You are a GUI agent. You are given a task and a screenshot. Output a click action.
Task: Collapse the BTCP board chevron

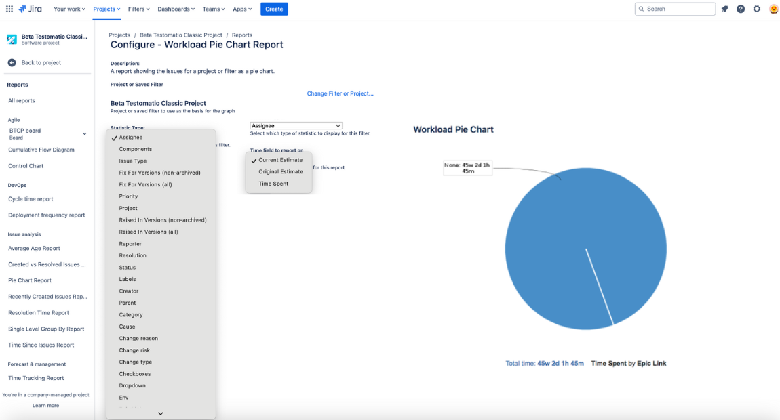(x=84, y=133)
